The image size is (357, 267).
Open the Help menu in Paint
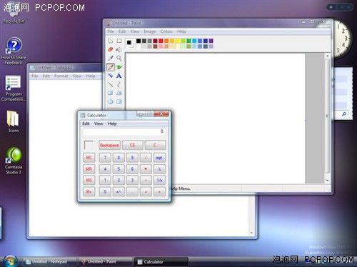coord(181,31)
